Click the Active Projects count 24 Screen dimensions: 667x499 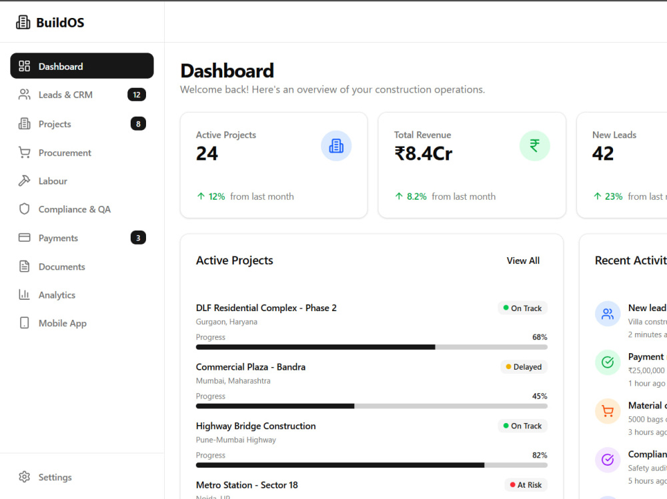(x=207, y=153)
